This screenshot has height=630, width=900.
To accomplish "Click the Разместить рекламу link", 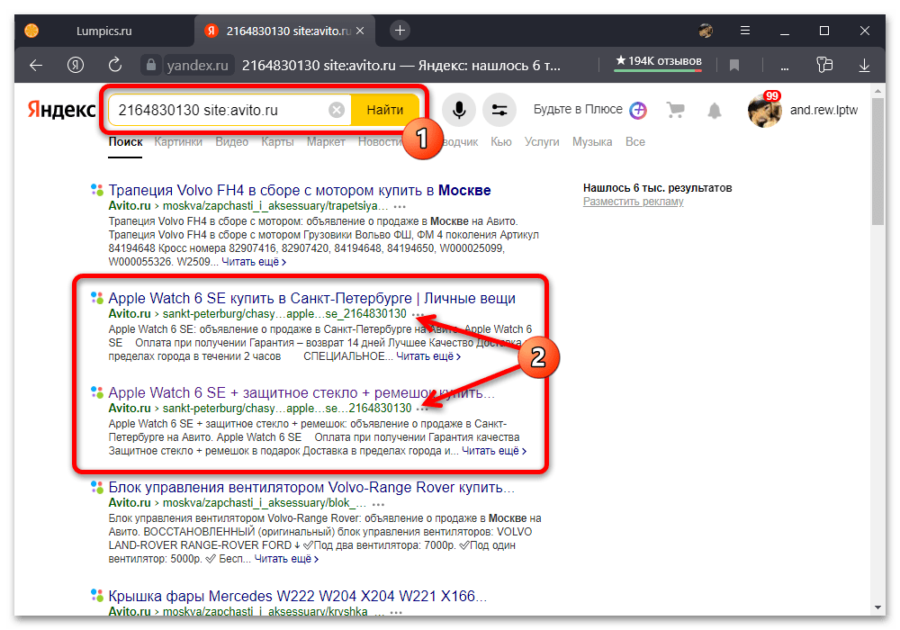I will tap(633, 202).
